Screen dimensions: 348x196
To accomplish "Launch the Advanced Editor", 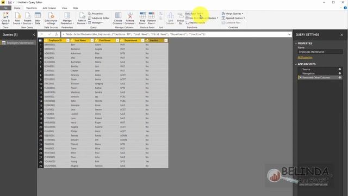I will [x=99, y=18].
